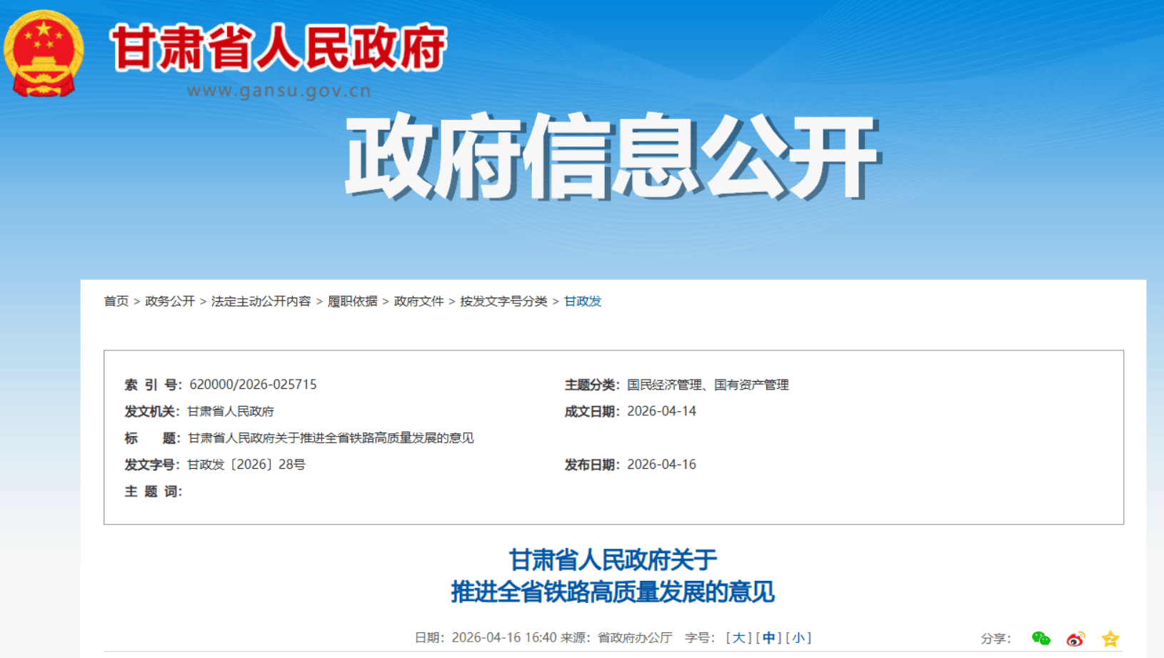The image size is (1164, 658).
Task: Set the font size to 中
Action: (768, 637)
